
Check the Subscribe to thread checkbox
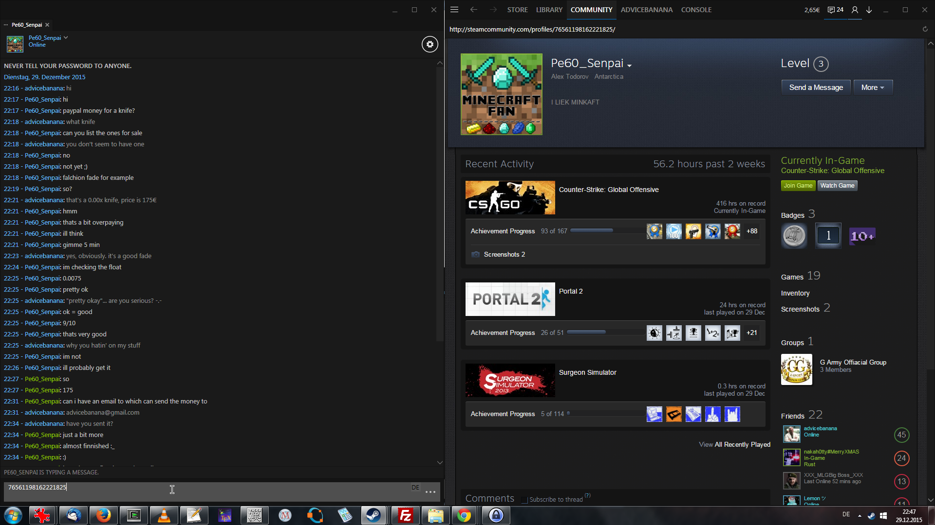[x=524, y=500]
